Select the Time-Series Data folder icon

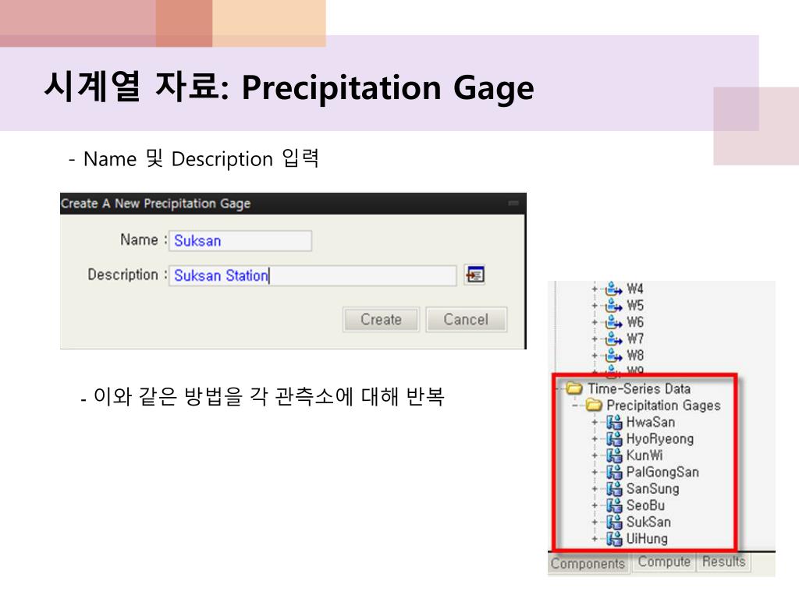pos(574,388)
